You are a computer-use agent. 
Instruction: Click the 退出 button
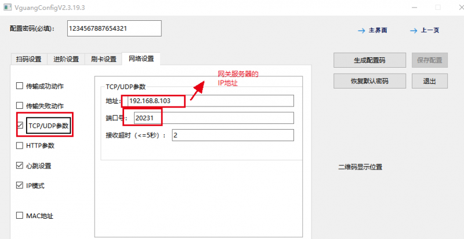point(429,80)
